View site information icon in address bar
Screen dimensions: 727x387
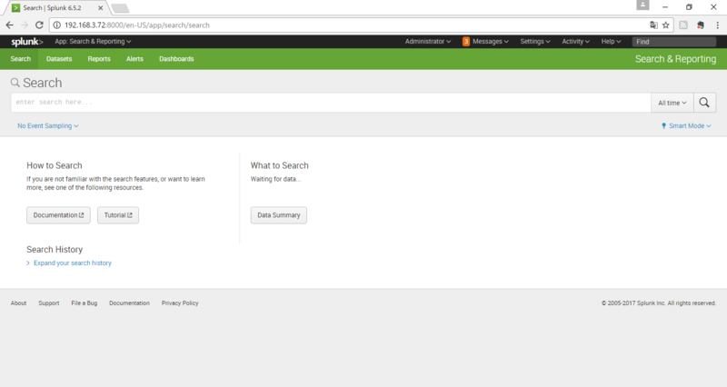click(57, 25)
